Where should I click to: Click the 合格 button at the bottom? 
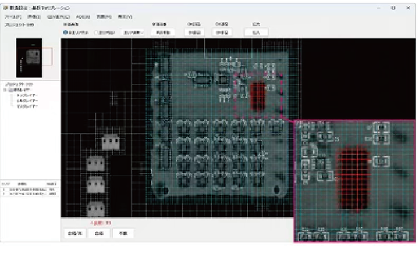click(x=99, y=234)
